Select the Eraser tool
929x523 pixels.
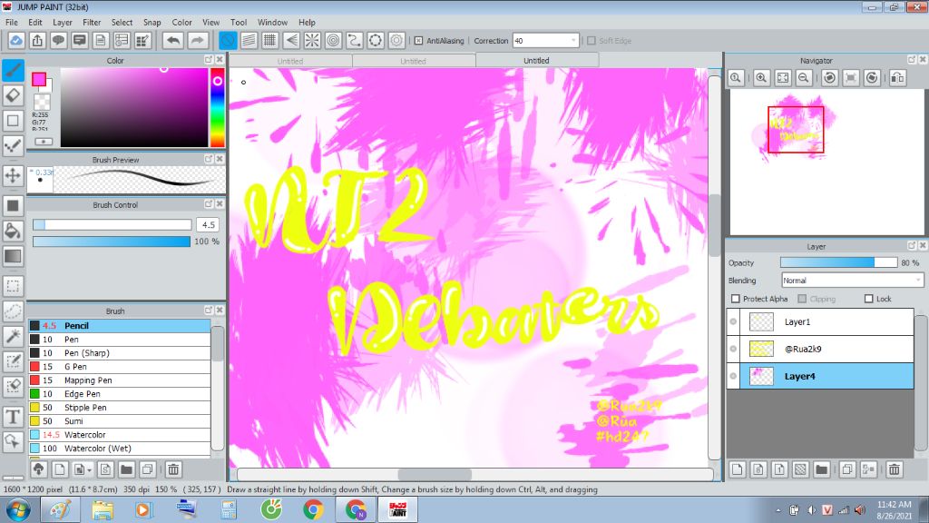coord(13,94)
